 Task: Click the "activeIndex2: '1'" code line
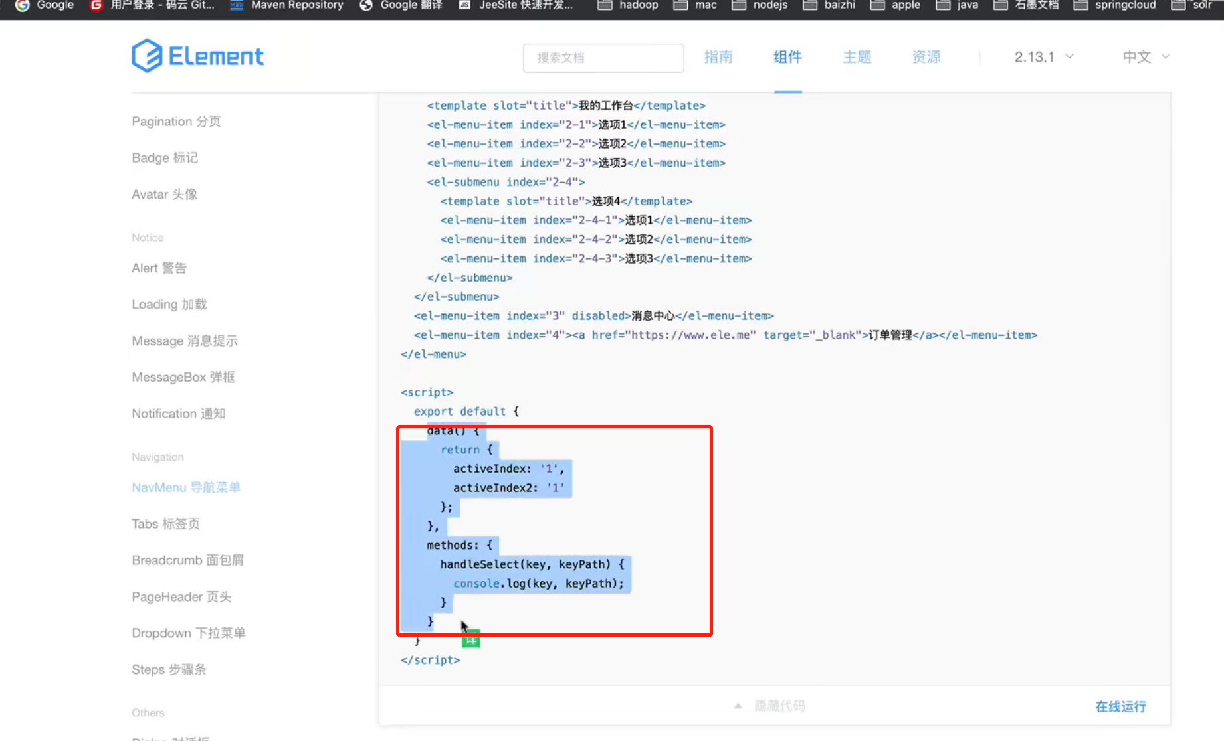pos(508,488)
